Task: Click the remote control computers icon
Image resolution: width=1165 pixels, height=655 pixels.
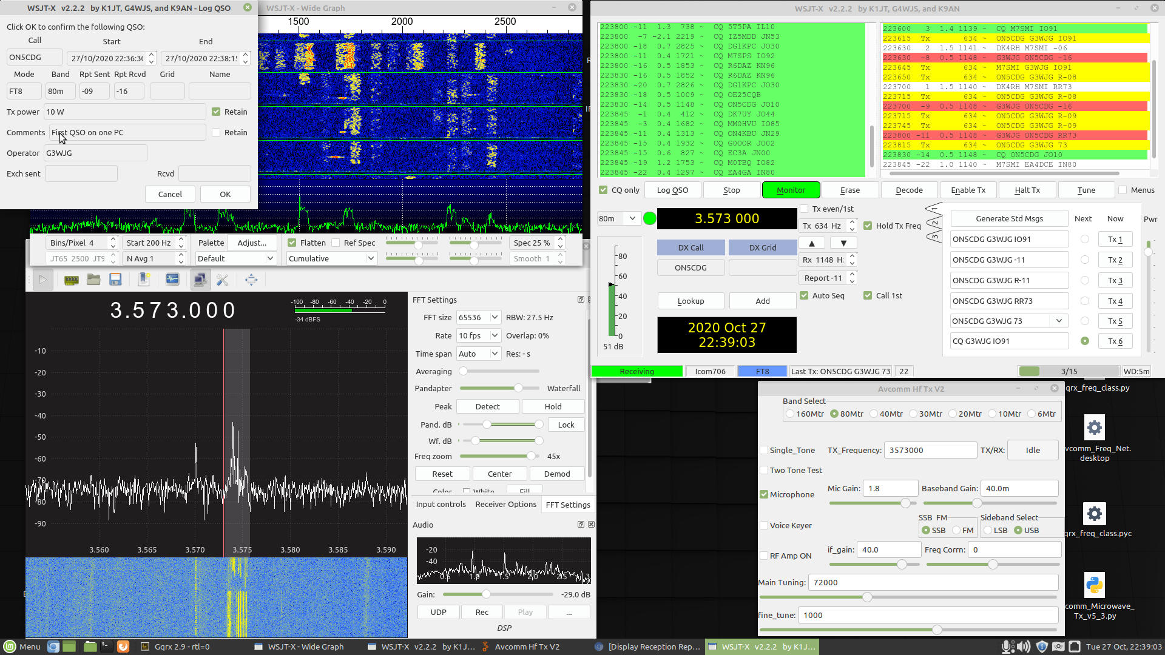Action: (x=200, y=280)
